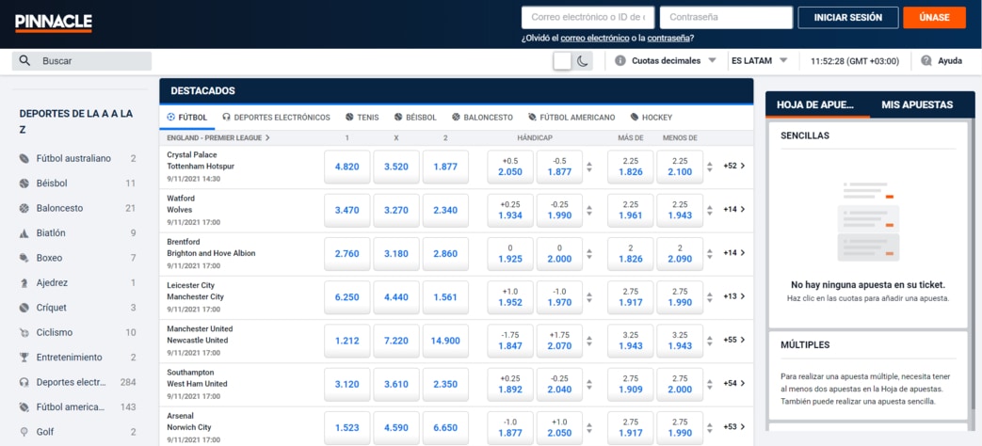Expand +52 markets for Crystal Palace match
The height and width of the screenshot is (446, 982).
tap(734, 167)
